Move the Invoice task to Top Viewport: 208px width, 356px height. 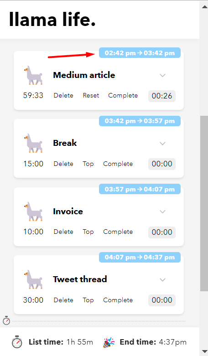88,232
